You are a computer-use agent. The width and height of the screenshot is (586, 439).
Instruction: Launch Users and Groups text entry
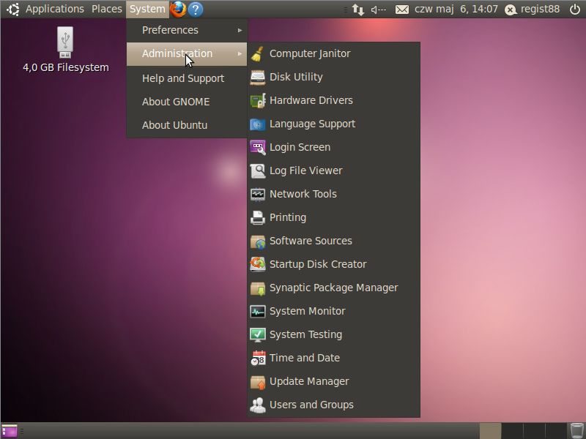tap(311, 405)
